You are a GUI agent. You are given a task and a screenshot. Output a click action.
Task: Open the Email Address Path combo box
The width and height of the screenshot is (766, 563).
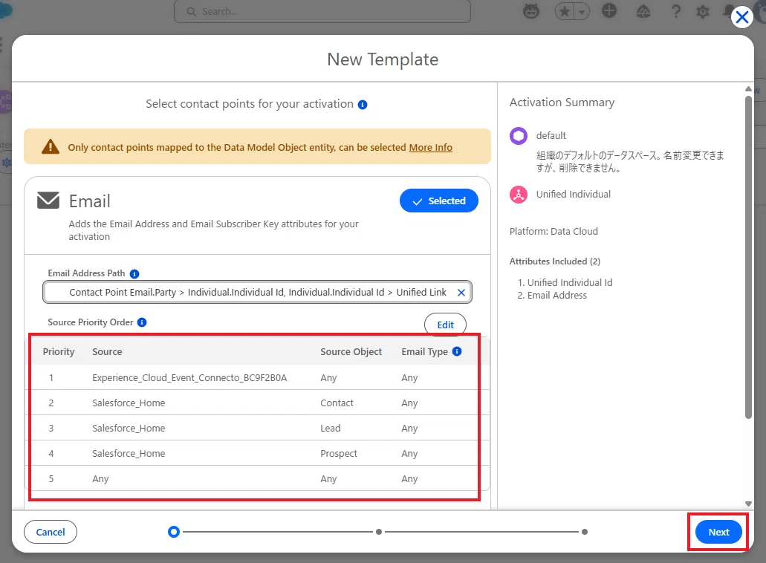click(x=257, y=292)
